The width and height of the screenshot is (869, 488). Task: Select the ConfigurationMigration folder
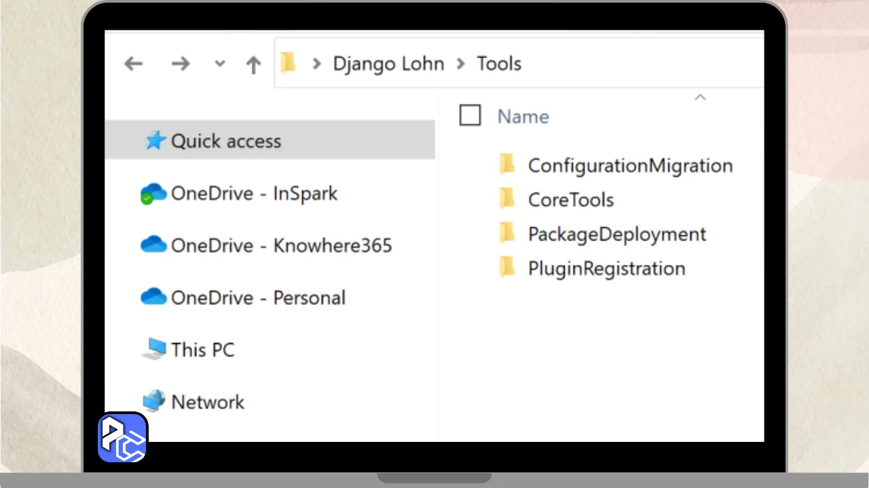click(x=630, y=165)
